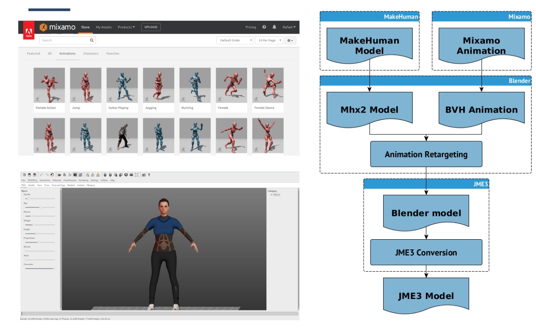Adjust the Proportions slider
Image resolution: width=536 pixels, height=332 pixels.
pyautogui.click(x=40, y=242)
